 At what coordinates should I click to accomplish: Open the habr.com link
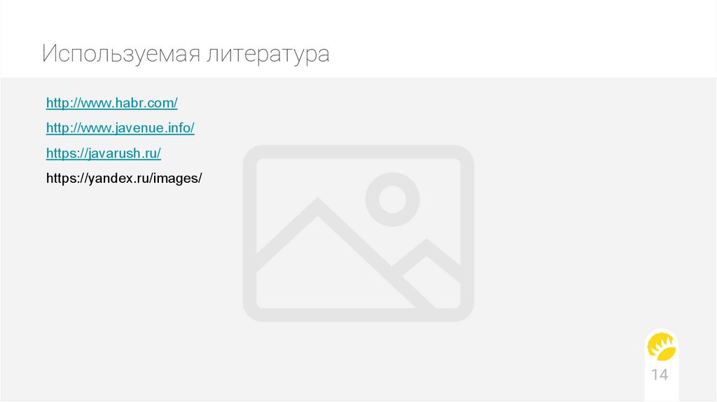pyautogui.click(x=111, y=103)
